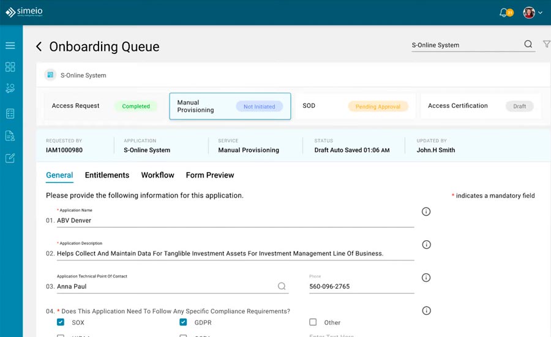Show info for the Application Name field
This screenshot has height=337, width=551.
(x=426, y=211)
